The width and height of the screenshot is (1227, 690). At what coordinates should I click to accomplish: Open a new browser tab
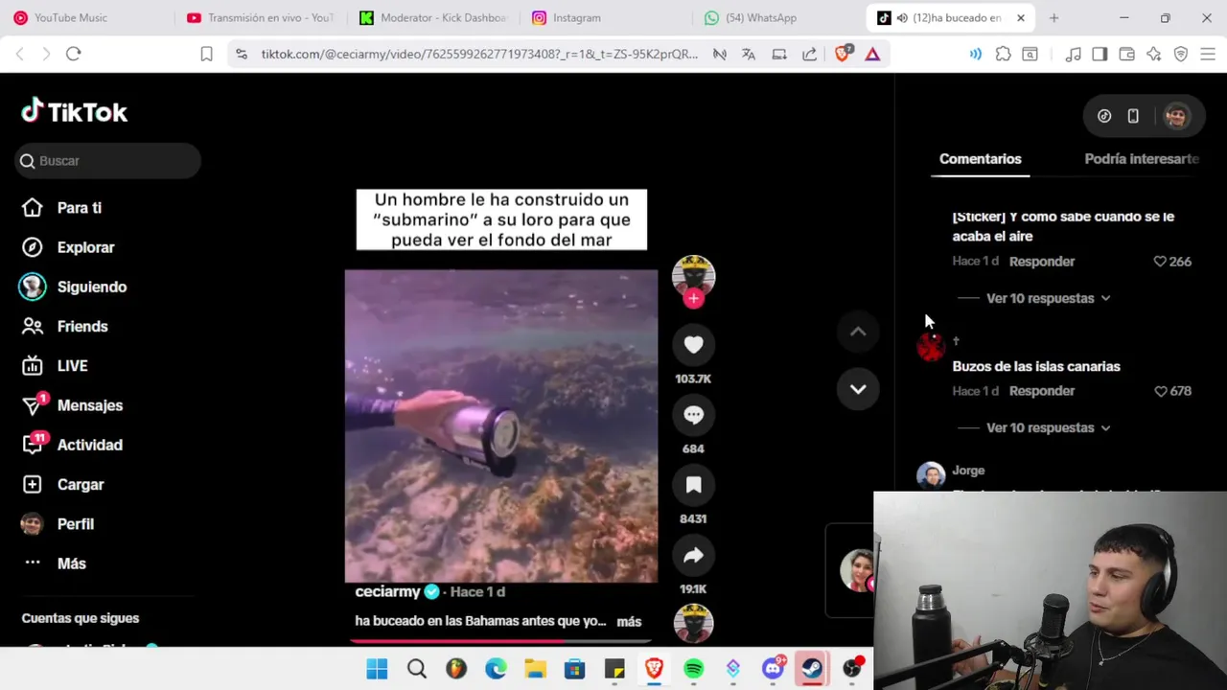(1053, 18)
